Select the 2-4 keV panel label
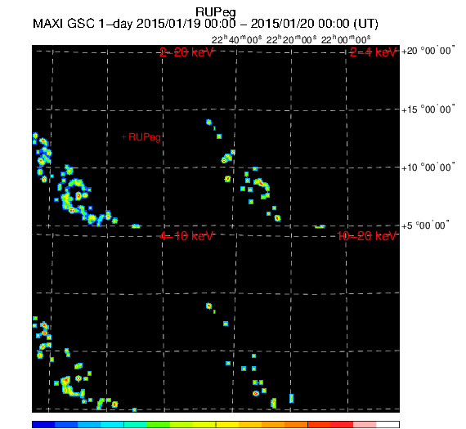 (373, 52)
